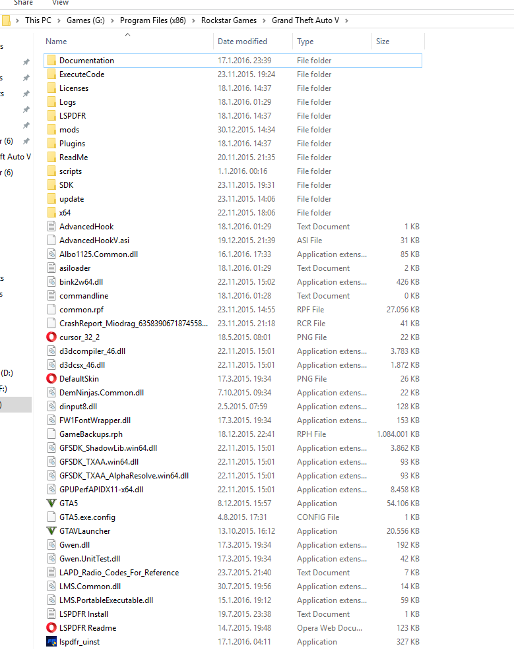Click the GTA5 application icon
Viewport: 514px width, 663px height.
(51, 503)
